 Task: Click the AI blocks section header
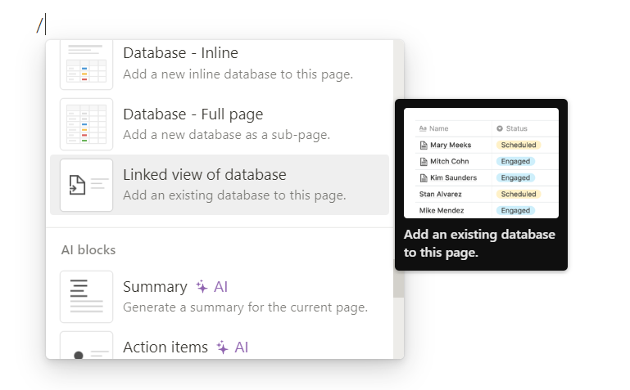(88, 250)
